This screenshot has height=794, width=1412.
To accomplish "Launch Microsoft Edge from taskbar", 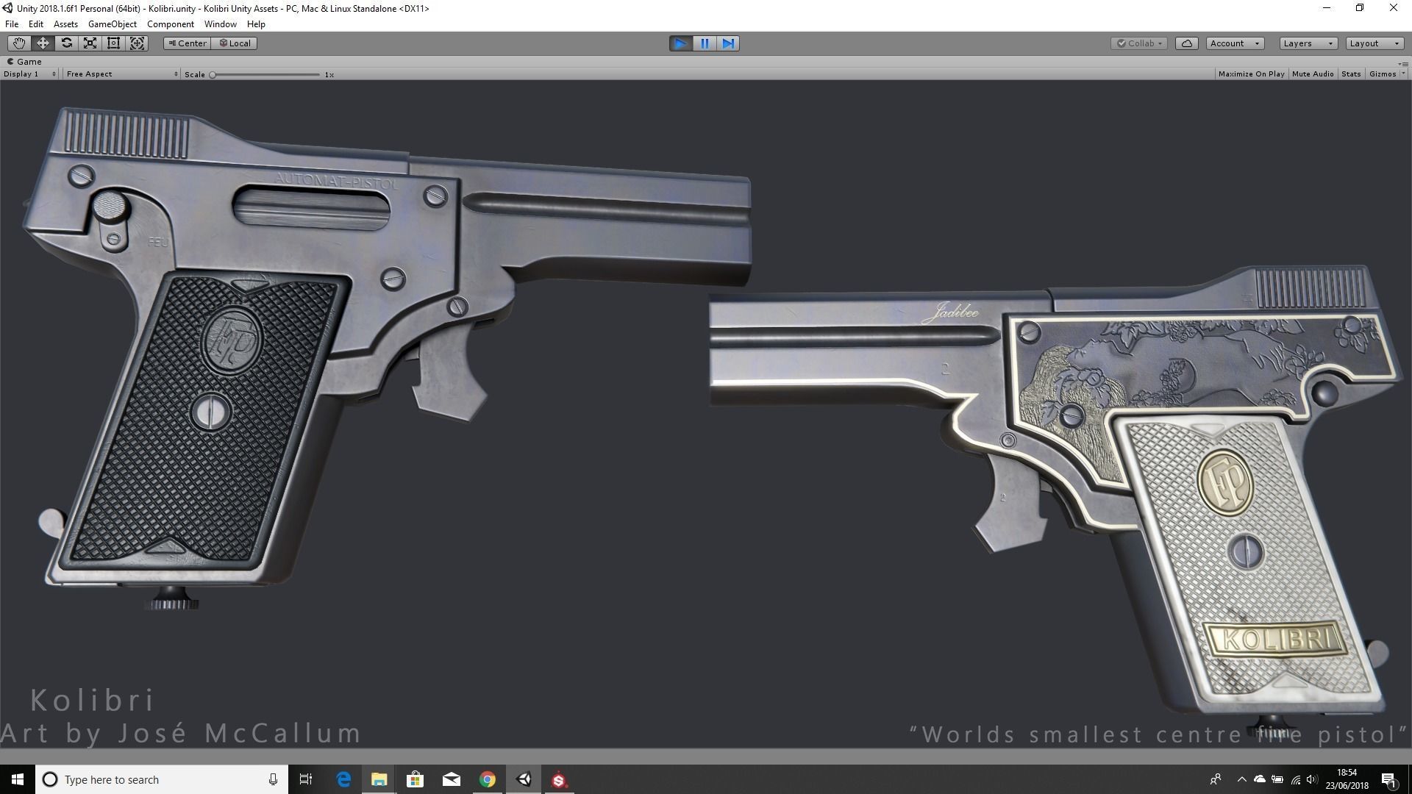I will (343, 779).
